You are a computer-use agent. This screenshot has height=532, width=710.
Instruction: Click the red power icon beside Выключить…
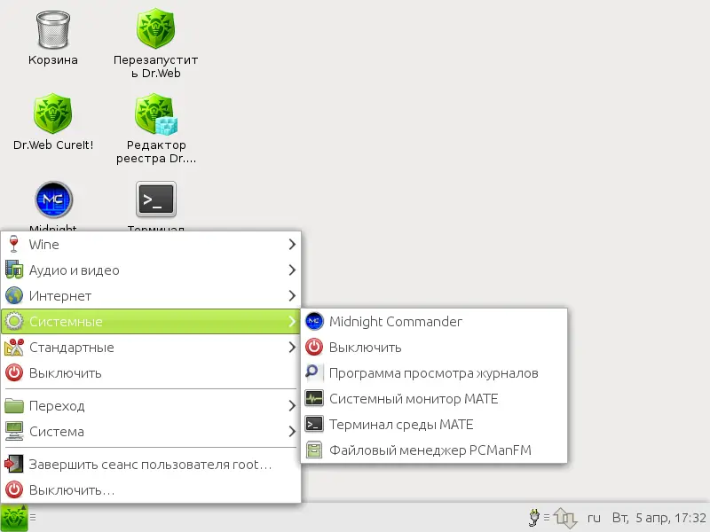(x=14, y=490)
